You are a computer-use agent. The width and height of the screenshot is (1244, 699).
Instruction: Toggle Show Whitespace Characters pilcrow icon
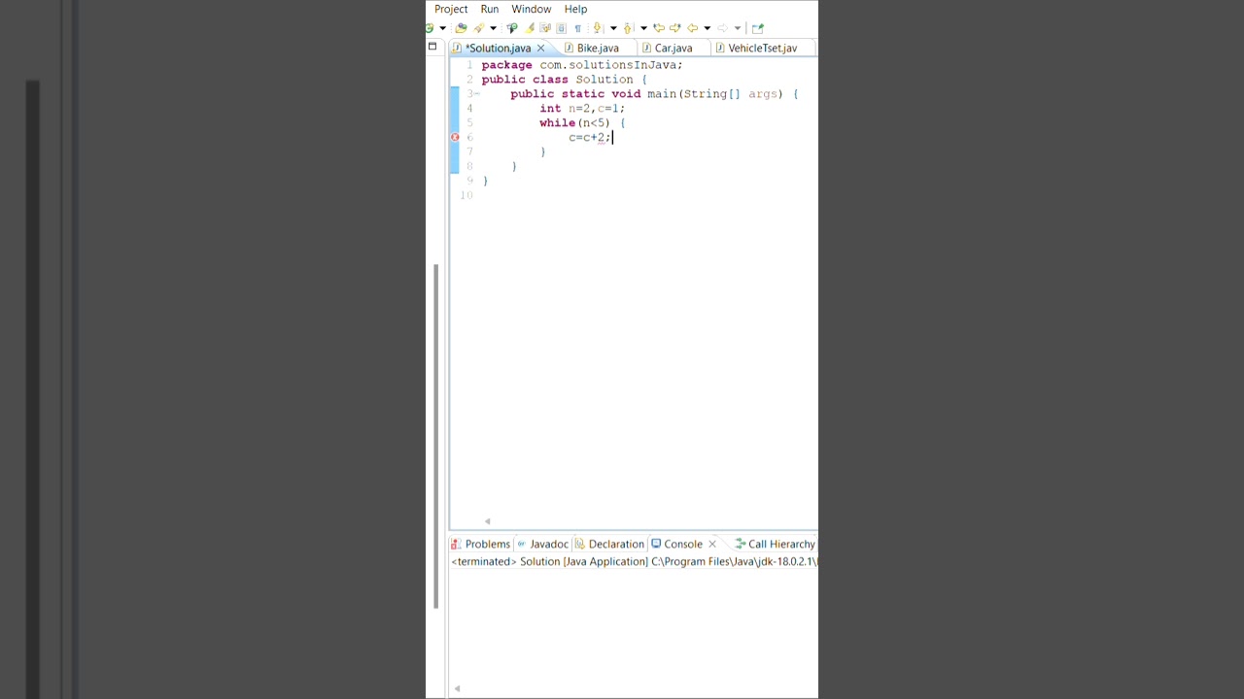pyautogui.click(x=577, y=28)
